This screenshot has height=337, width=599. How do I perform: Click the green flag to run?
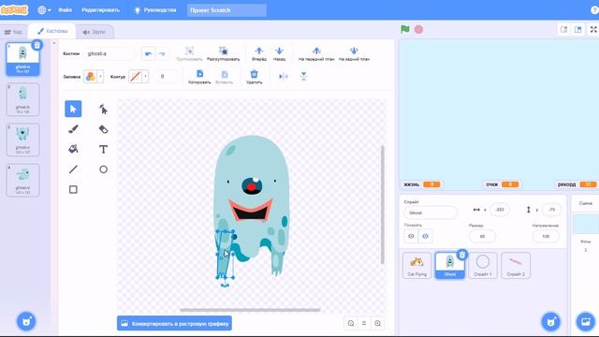tap(405, 29)
